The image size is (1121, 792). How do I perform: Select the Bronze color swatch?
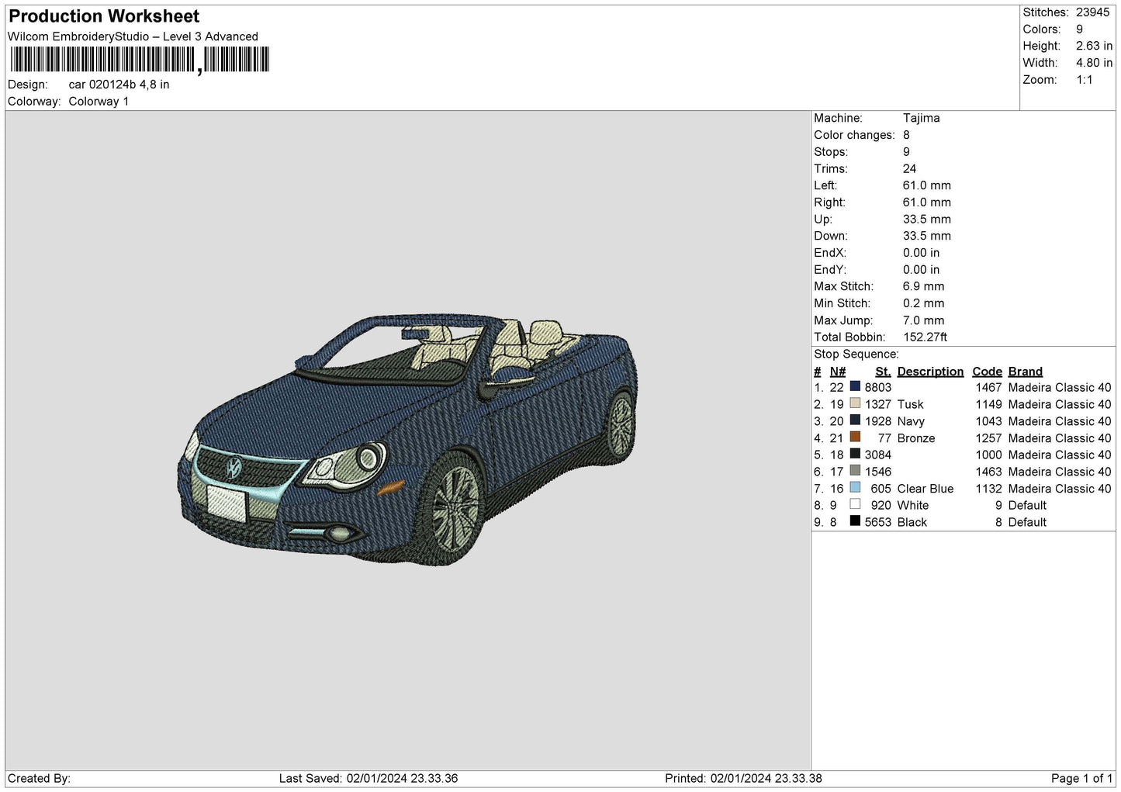[855, 438]
